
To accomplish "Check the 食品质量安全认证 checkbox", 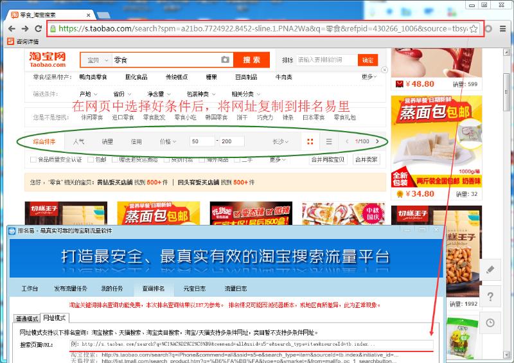I will (33, 160).
